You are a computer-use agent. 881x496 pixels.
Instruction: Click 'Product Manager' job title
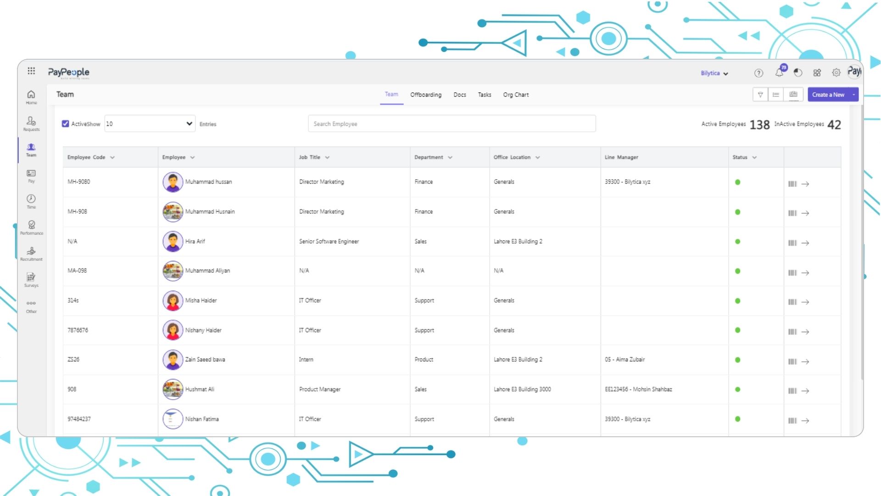(x=320, y=389)
